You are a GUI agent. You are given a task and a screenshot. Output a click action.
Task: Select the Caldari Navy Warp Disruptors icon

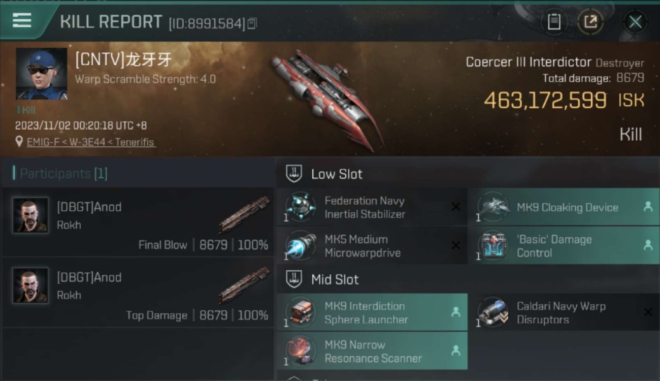(x=493, y=312)
